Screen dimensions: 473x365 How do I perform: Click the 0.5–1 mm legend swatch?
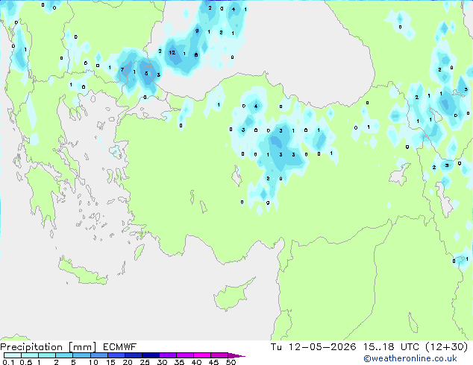coord(30,355)
